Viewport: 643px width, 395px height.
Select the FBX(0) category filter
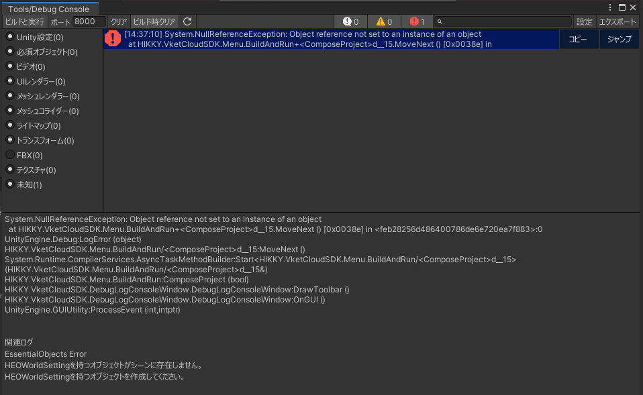pos(24,154)
